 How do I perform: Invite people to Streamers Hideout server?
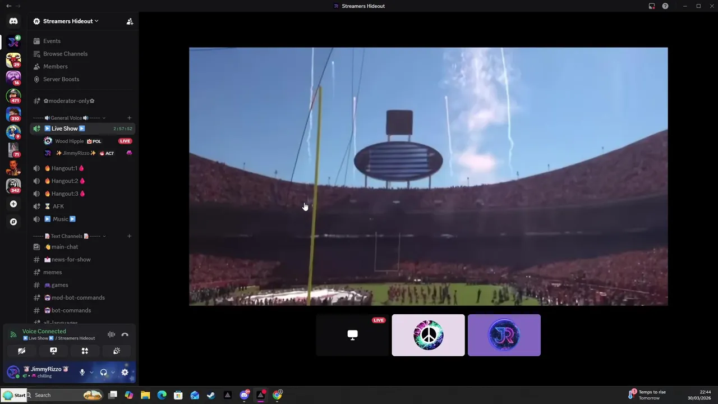tap(130, 21)
